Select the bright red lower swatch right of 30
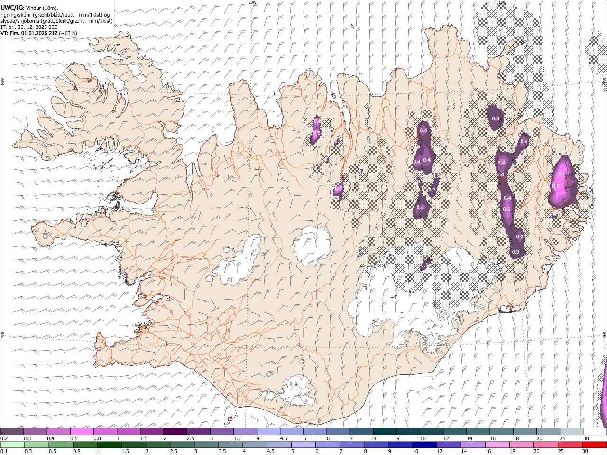Screen dimensions: 607x455 [594, 445]
